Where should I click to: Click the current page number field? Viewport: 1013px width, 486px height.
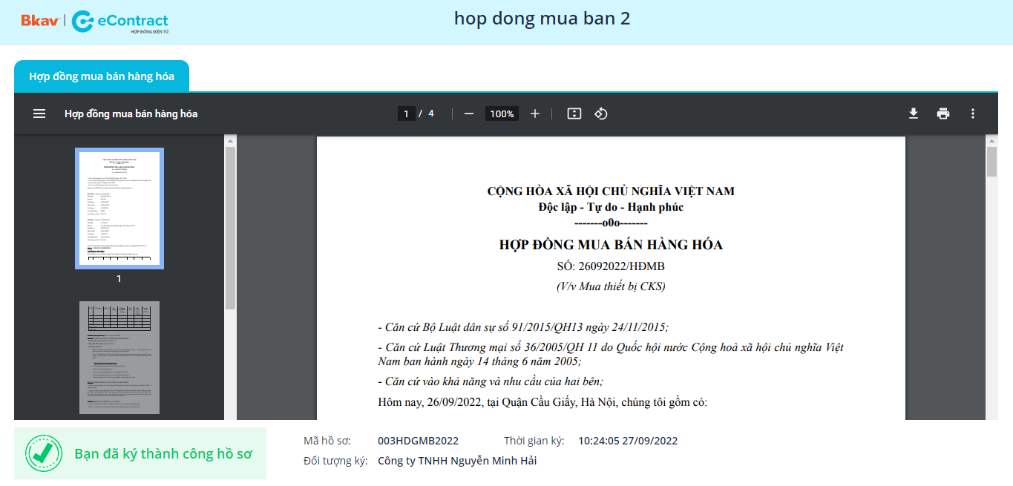[406, 114]
